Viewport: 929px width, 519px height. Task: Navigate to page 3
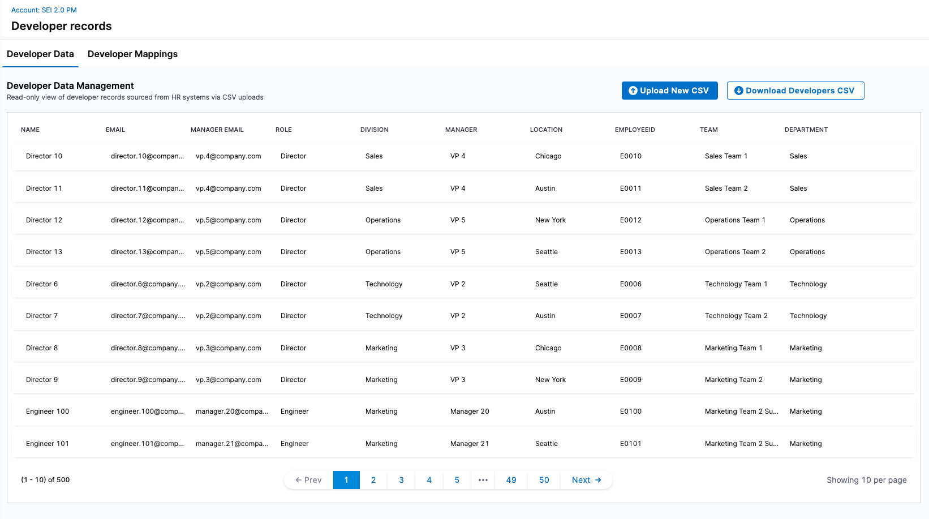click(401, 480)
